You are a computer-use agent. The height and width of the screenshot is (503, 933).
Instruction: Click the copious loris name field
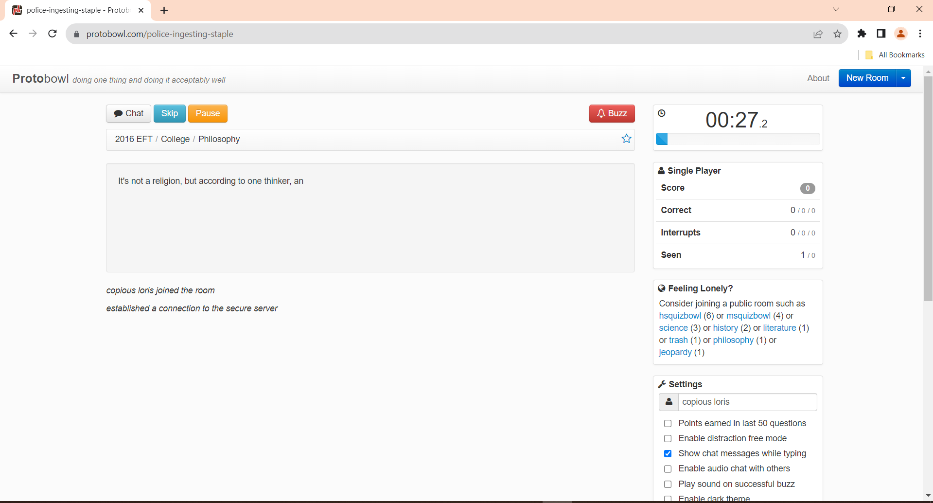(x=748, y=402)
